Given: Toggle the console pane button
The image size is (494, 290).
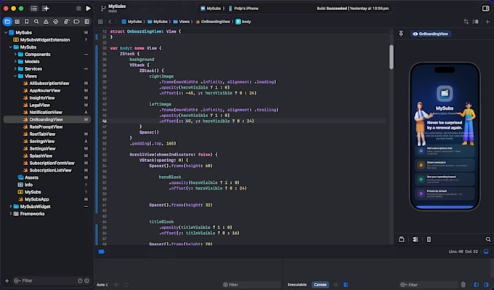Looking at the screenshot, I should [486, 285].
